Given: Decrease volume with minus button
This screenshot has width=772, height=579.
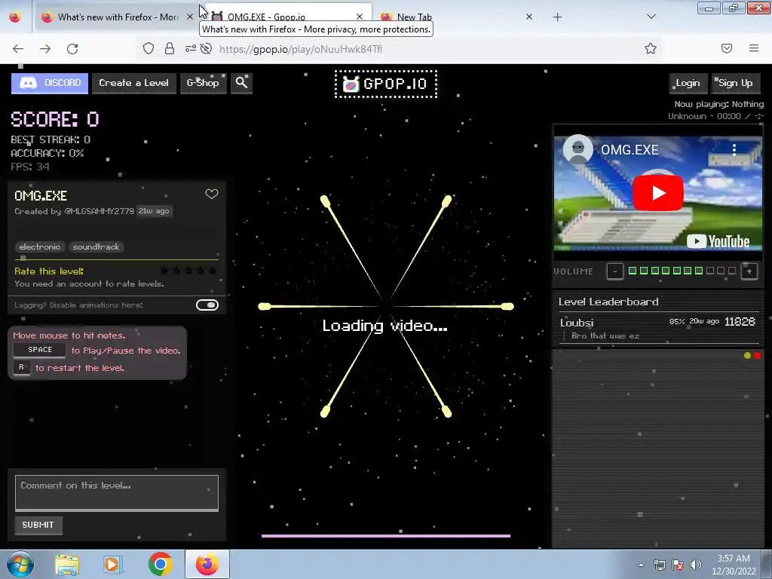Looking at the screenshot, I should (615, 271).
